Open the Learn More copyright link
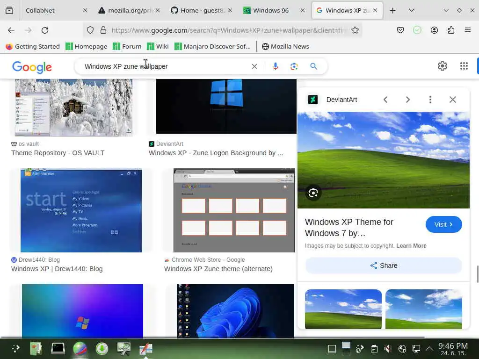Image resolution: width=479 pixels, height=359 pixels. click(411, 246)
